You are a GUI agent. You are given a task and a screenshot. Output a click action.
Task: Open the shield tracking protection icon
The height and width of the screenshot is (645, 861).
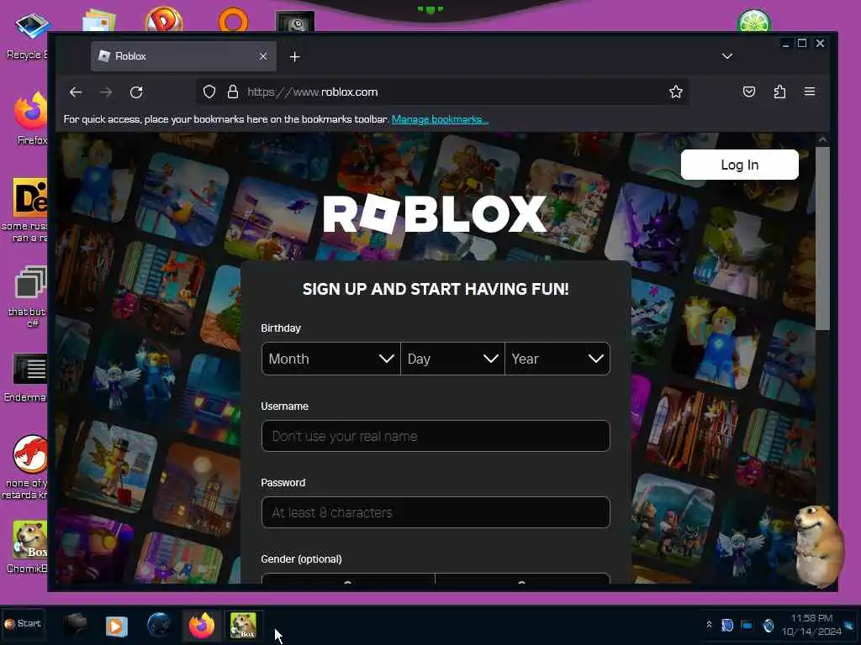click(x=209, y=92)
